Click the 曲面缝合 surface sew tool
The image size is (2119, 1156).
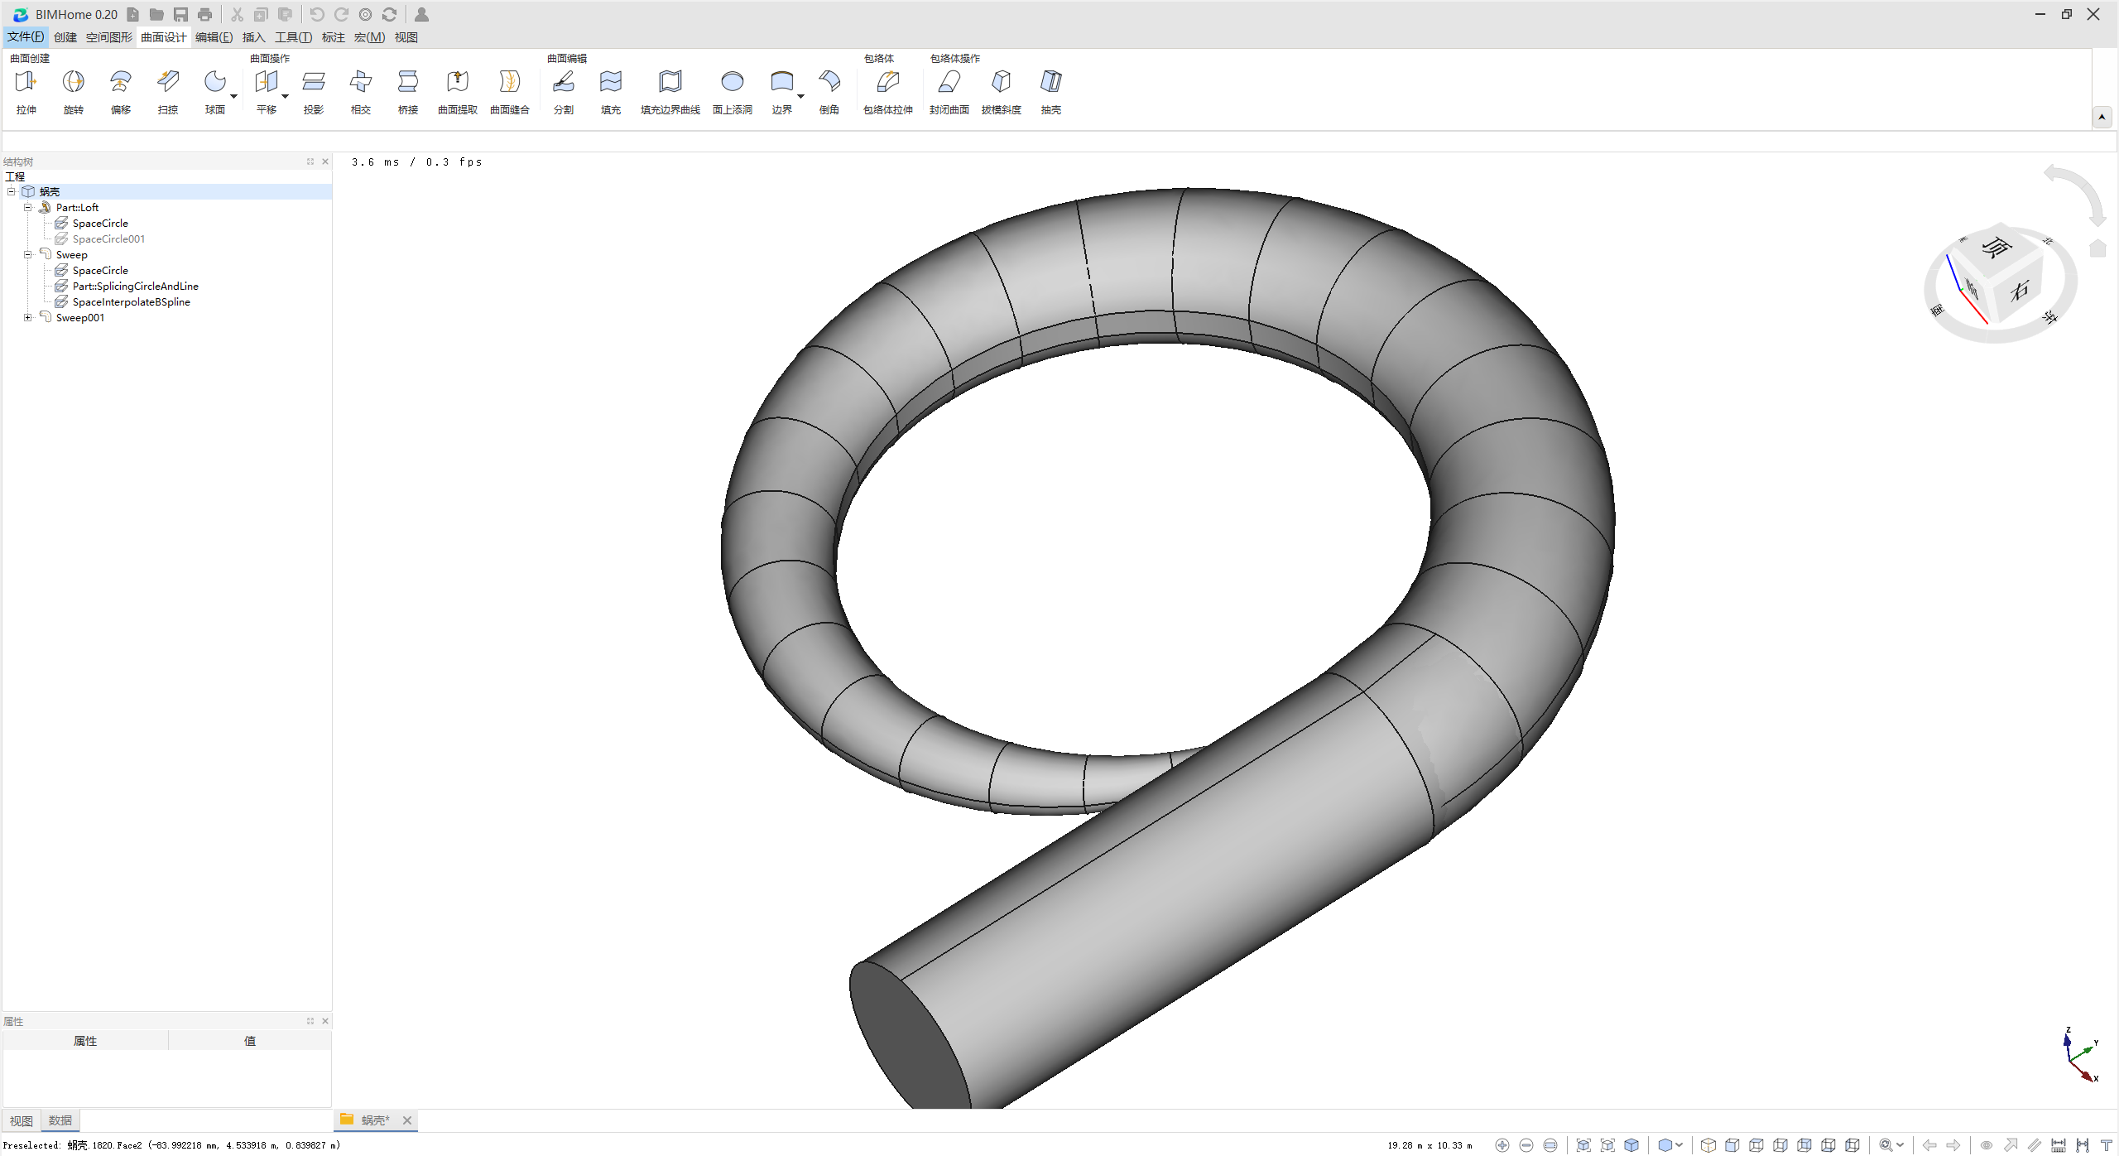[x=510, y=91]
